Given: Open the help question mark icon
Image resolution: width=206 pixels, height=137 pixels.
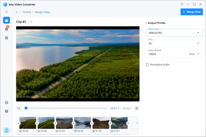Looking at the screenshot, I should point(6,111).
